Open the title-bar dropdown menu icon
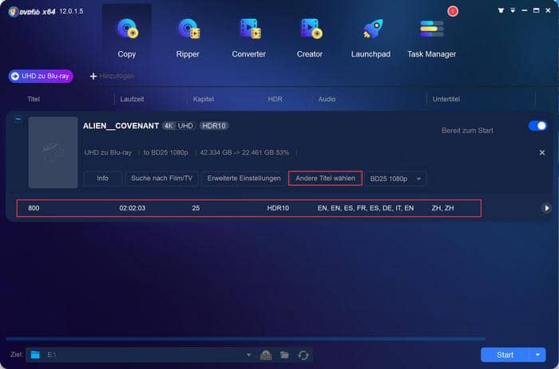Viewport: 559px width, 369px height. pyautogui.click(x=513, y=10)
